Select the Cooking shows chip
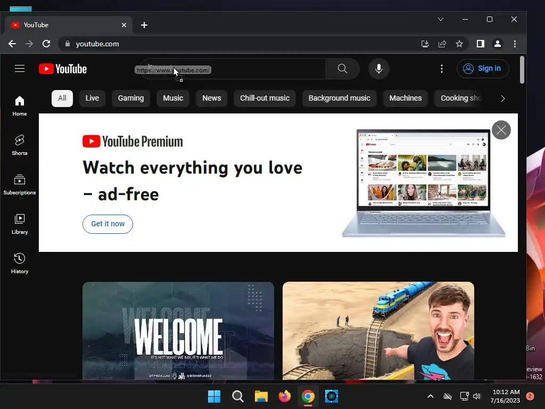Screen dimensions: 545x409 [x=459, y=99]
